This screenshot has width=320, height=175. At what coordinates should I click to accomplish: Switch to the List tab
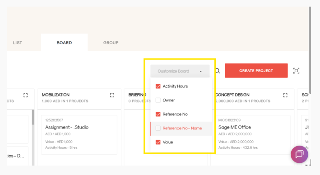[18, 43]
